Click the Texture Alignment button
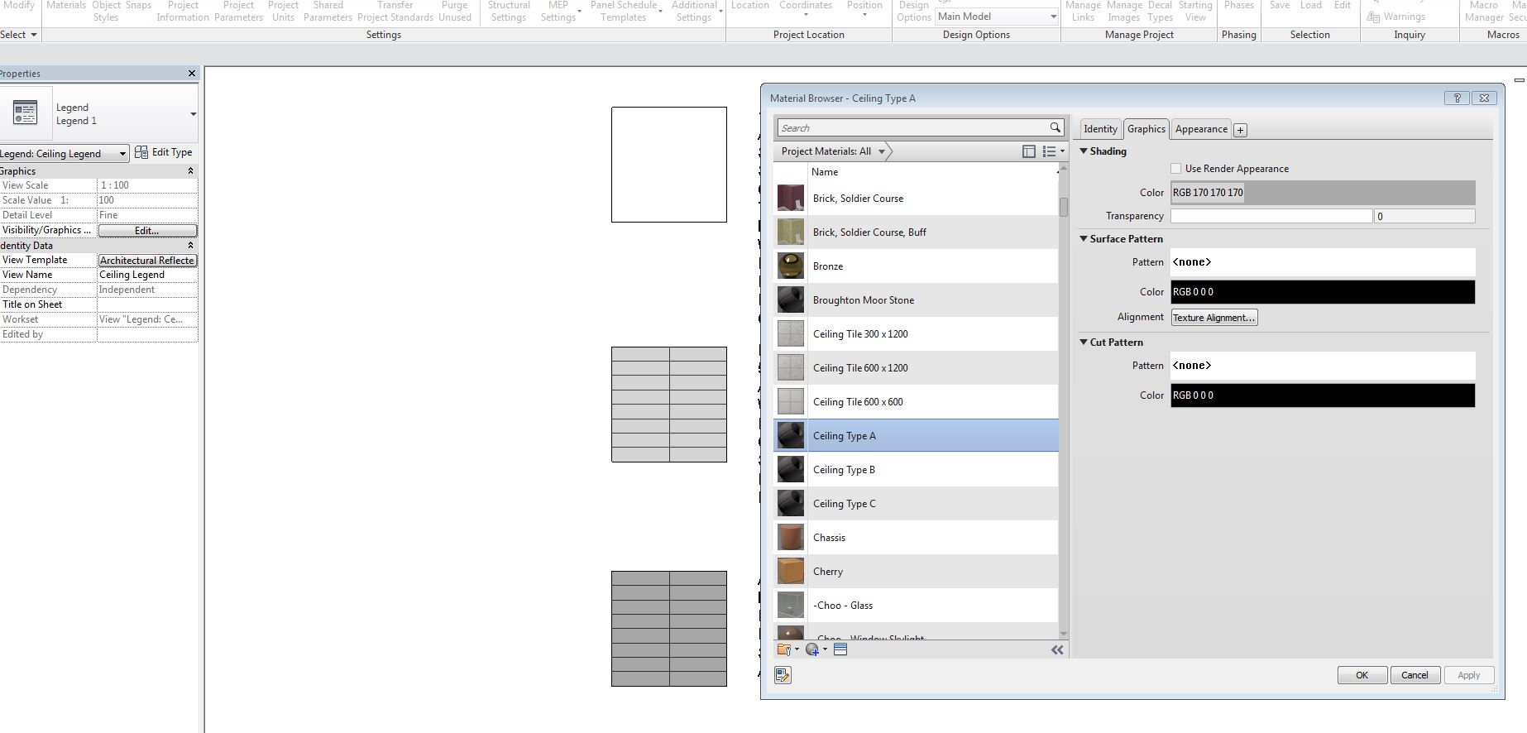Image resolution: width=1527 pixels, height=733 pixels. [1213, 318]
